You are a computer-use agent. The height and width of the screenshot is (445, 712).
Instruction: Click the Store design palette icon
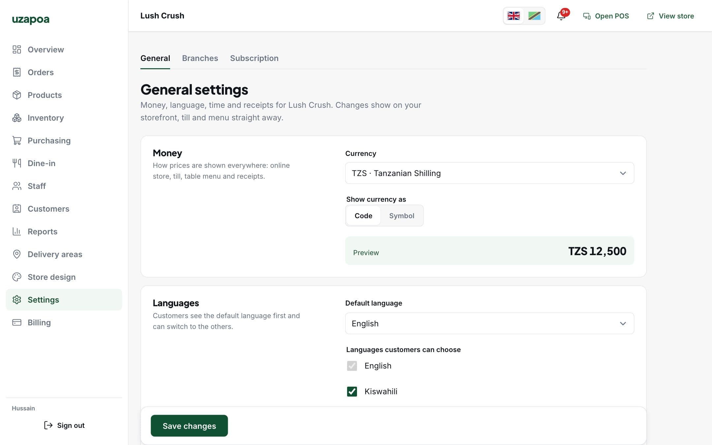coord(17,277)
